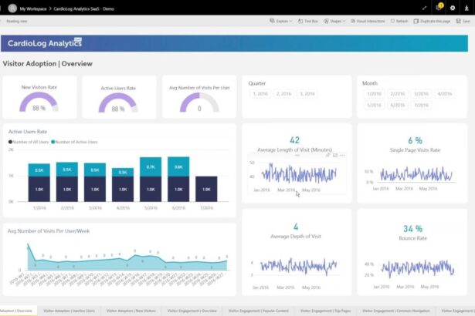The width and height of the screenshot is (475, 316).
Task: Switch to Visitor Engagement | Common Navigation tab
Action: [x=396, y=311]
